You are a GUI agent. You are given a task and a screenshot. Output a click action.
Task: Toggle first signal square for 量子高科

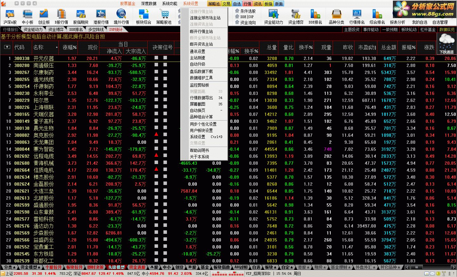[156, 121]
